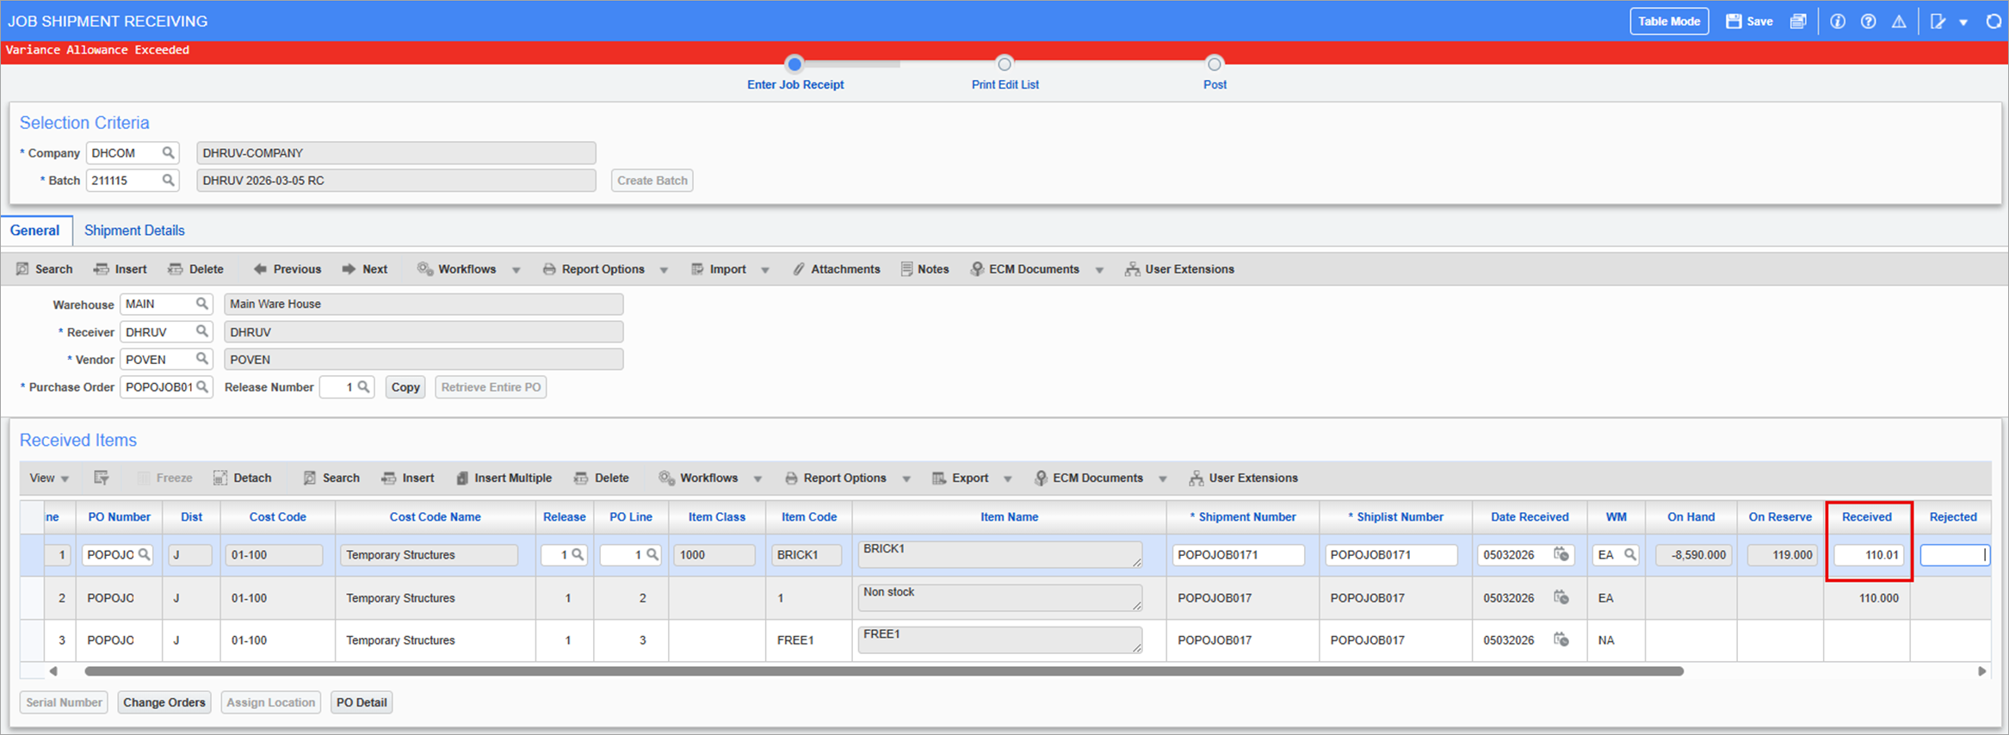Open calendar for Non stock row date

pyautogui.click(x=1561, y=597)
